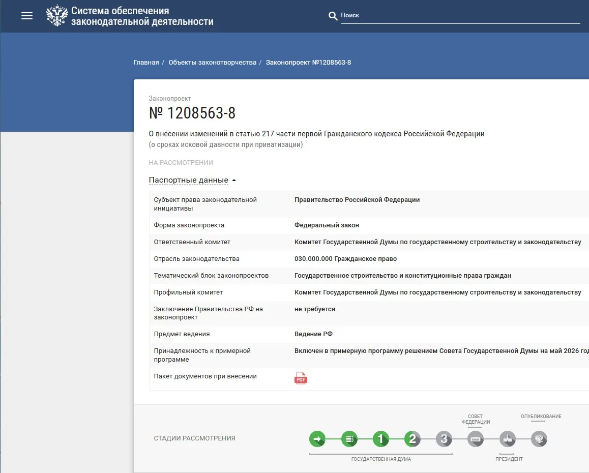Click Правительство Российской Федерации value
The width and height of the screenshot is (589, 473).
pos(357,200)
